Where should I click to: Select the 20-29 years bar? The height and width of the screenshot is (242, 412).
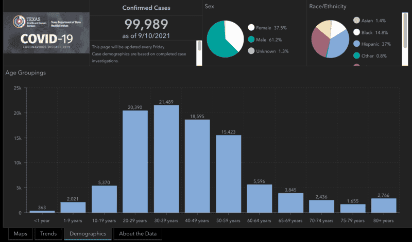[135, 161]
